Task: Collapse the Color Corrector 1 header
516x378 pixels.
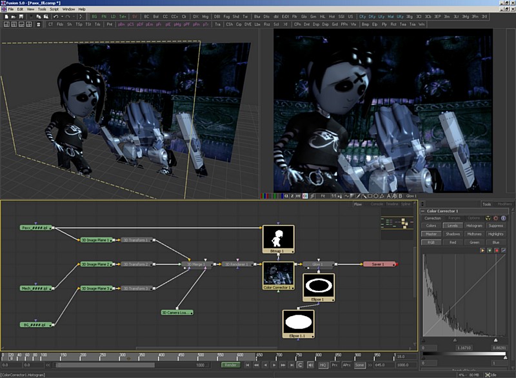Action: pyautogui.click(x=423, y=211)
